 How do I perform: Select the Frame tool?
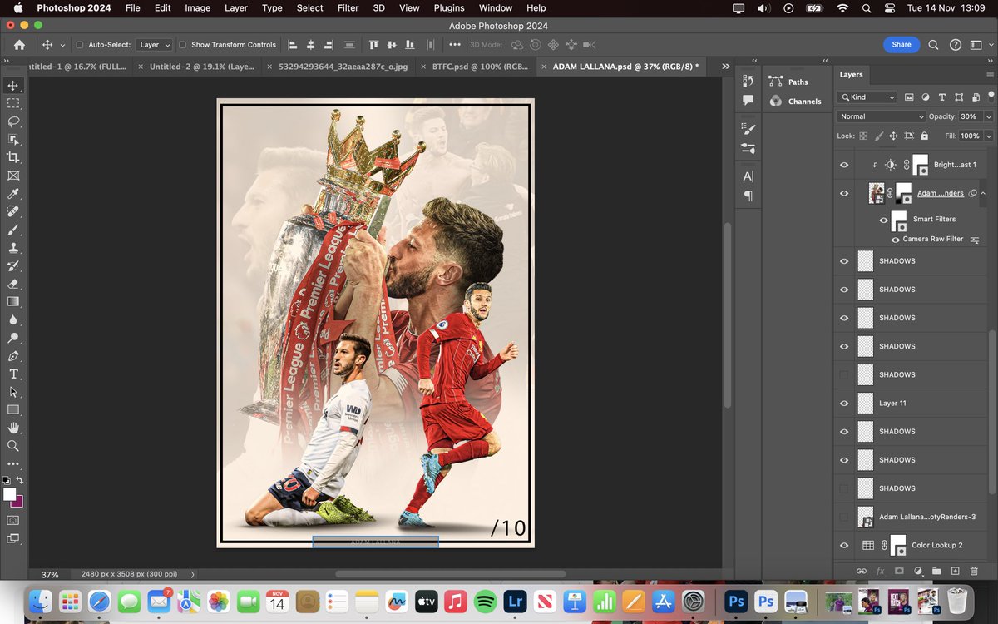point(13,176)
